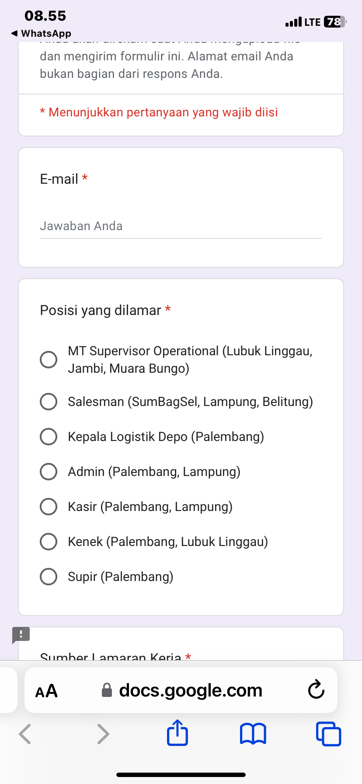Open the tabs overview icon
Screen dimensions: 362x784
(x=328, y=734)
